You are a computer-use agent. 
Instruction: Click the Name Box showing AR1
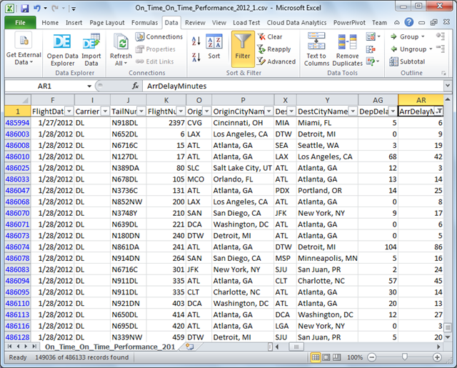click(50, 86)
